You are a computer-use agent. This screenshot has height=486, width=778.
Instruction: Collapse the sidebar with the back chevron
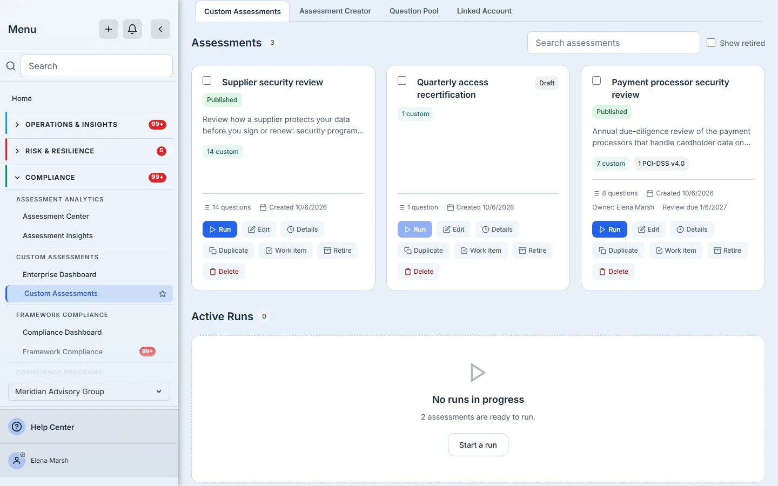pyautogui.click(x=160, y=29)
